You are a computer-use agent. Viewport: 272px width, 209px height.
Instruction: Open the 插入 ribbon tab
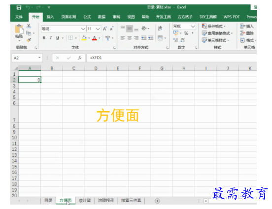(x=50, y=17)
